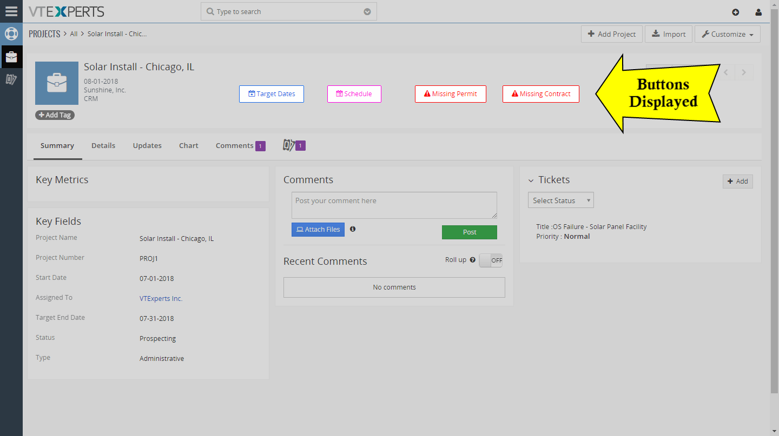Viewport: 779px width, 436px height.
Task: Click the Missing Permit alert button
Action: (450, 93)
